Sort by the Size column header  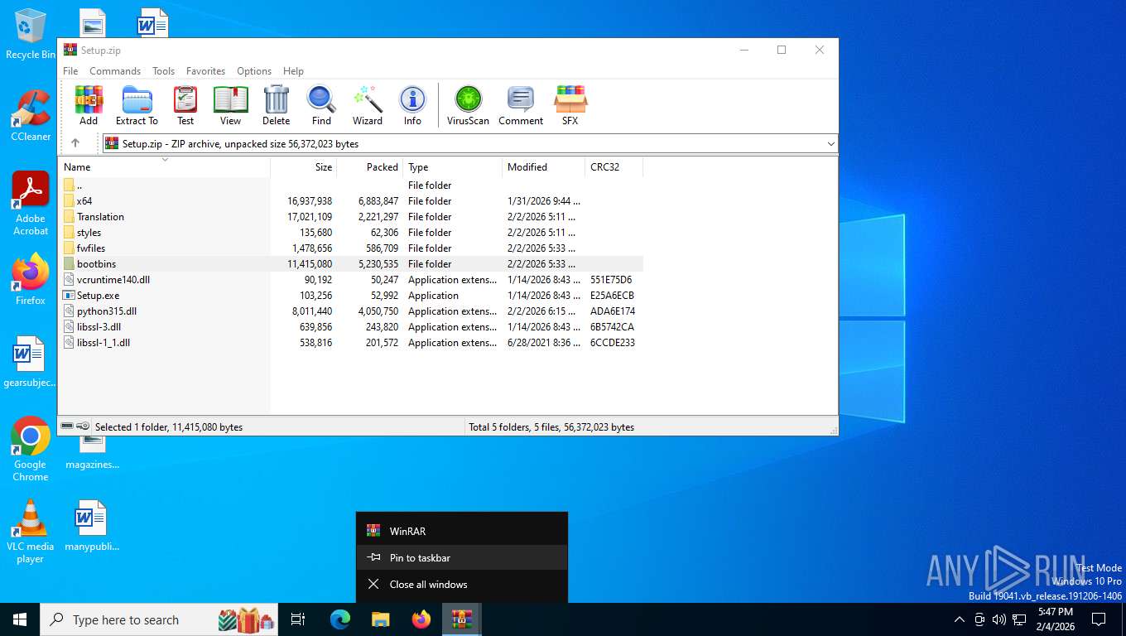[303, 167]
